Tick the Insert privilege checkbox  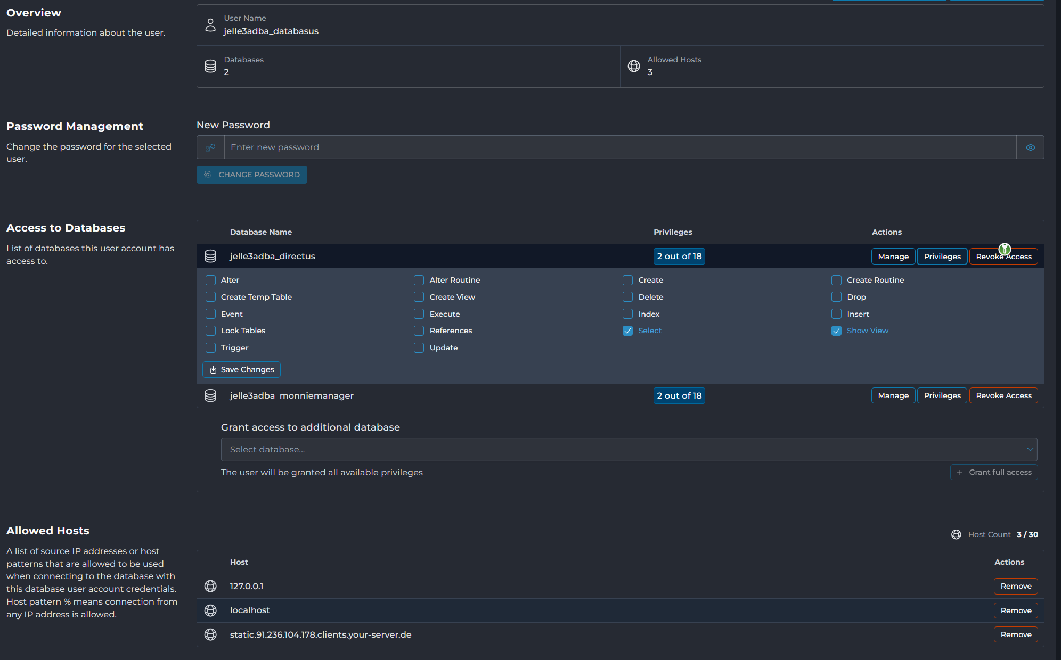pyautogui.click(x=837, y=314)
